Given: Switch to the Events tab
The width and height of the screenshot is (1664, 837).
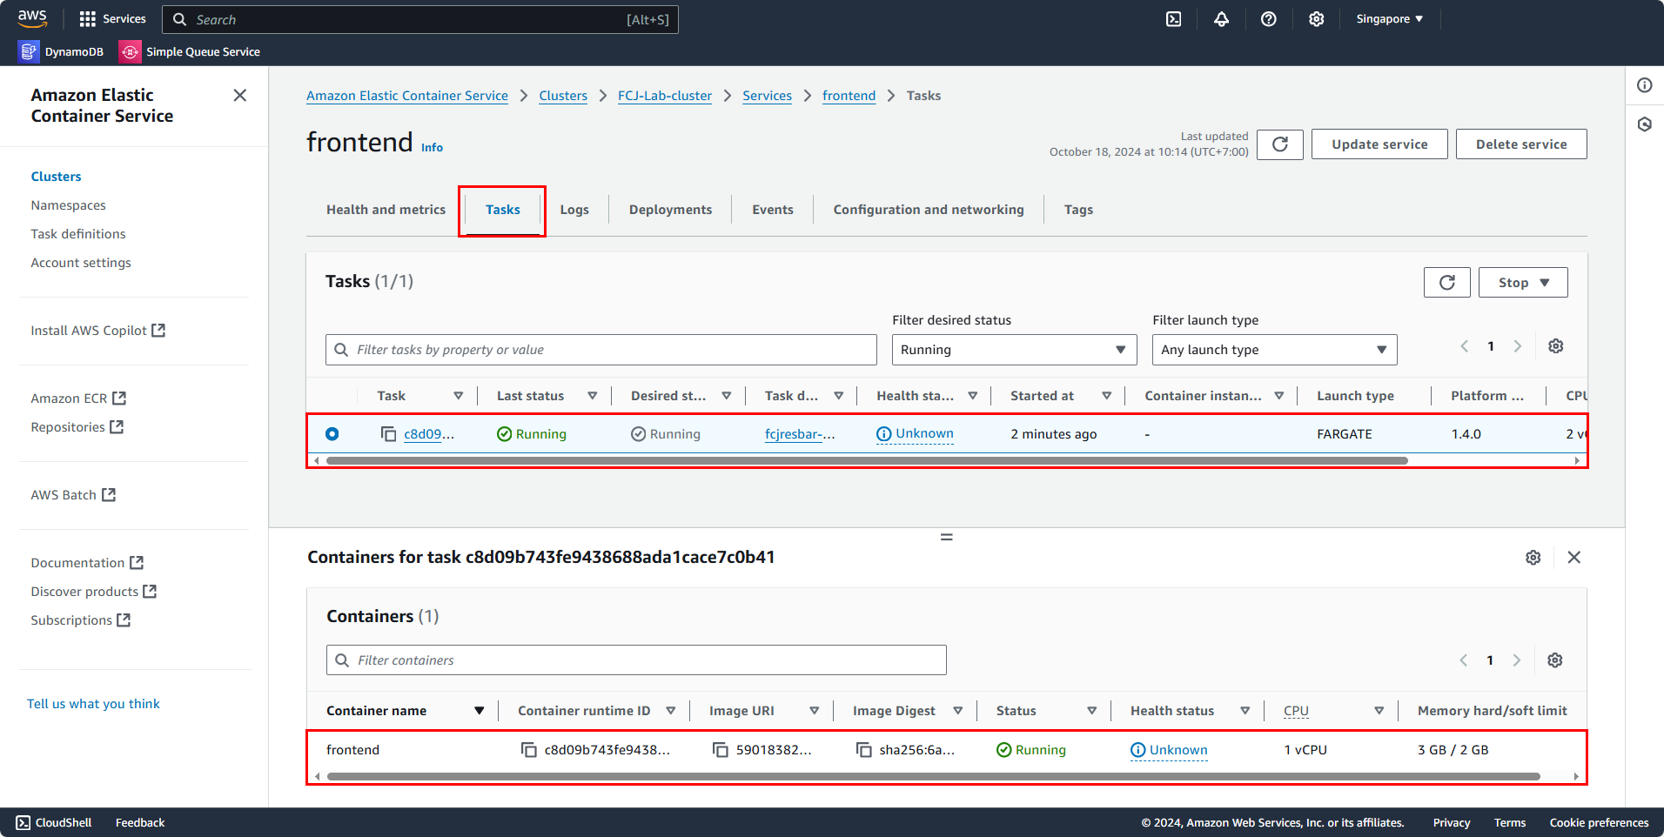Looking at the screenshot, I should (773, 210).
